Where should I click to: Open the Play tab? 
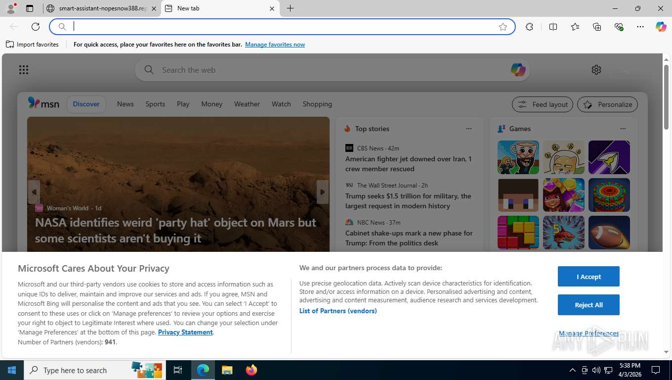point(183,104)
